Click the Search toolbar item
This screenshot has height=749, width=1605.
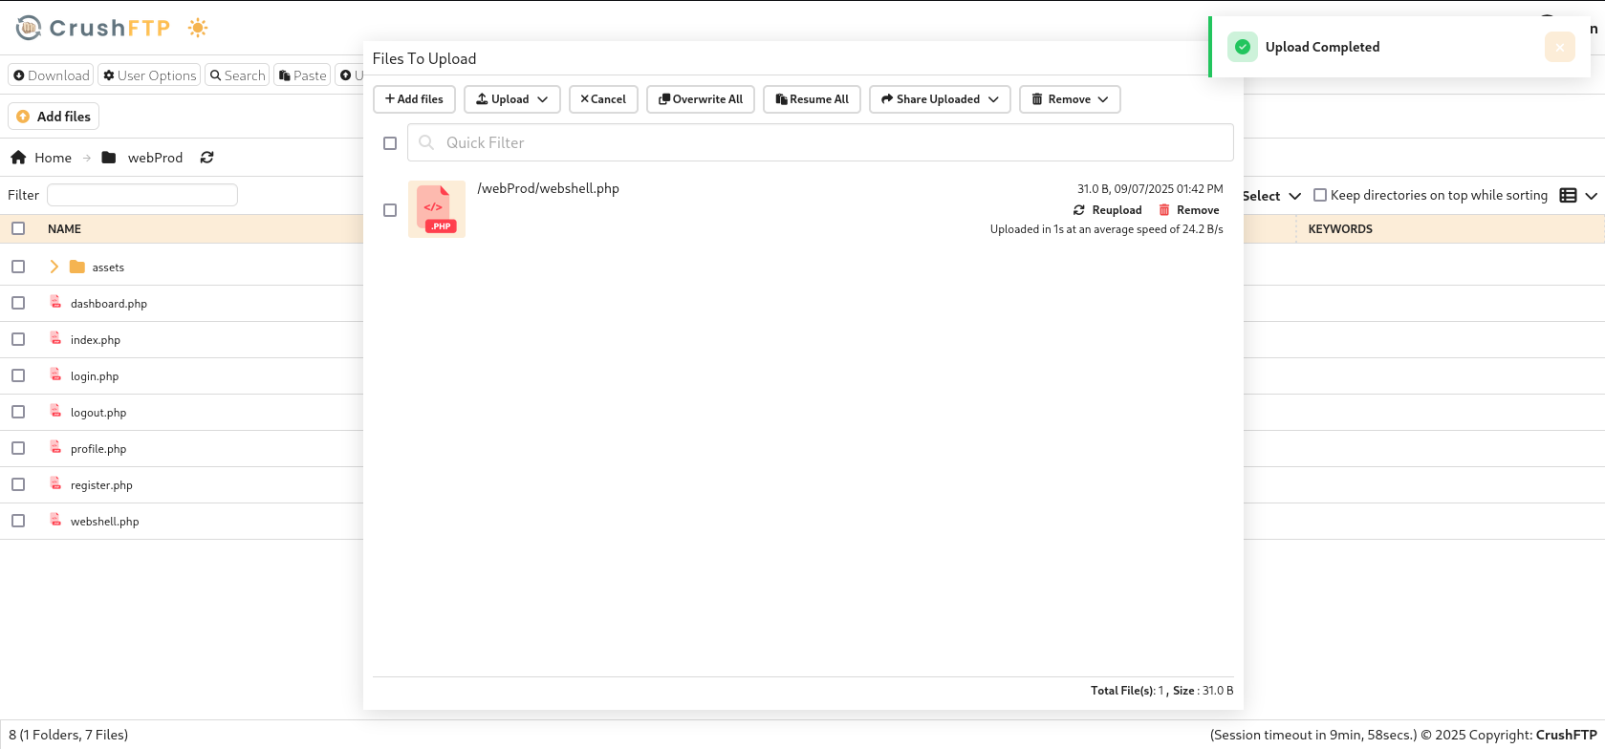tap(237, 75)
